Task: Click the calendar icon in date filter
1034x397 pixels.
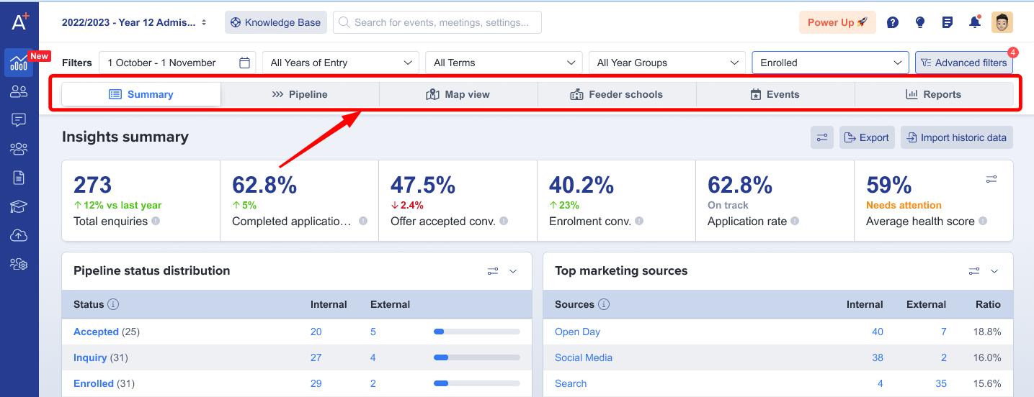Action: 244,63
